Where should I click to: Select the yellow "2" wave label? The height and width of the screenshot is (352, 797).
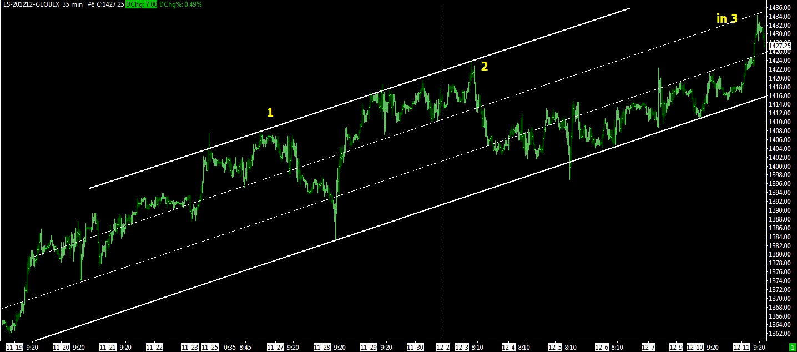(x=485, y=67)
